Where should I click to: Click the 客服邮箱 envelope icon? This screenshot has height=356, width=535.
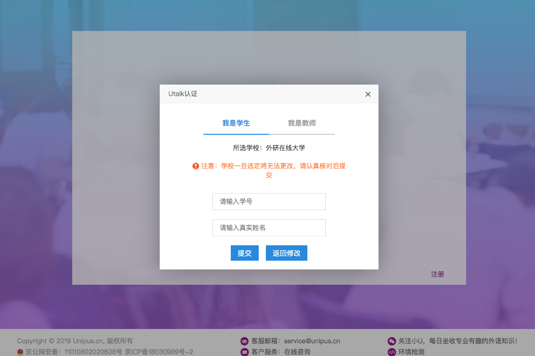244,341
